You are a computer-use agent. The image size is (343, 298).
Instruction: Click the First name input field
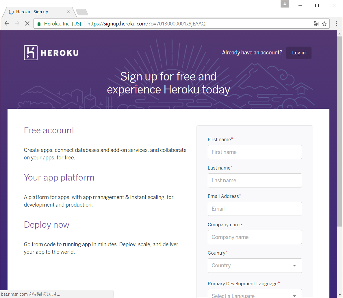pos(255,152)
